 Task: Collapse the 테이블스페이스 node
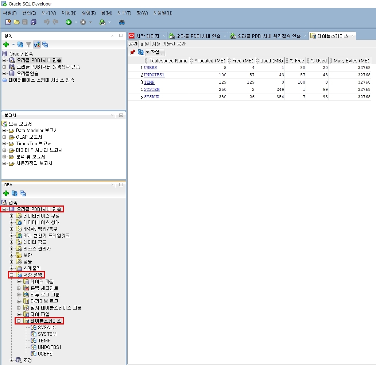tap(19, 321)
